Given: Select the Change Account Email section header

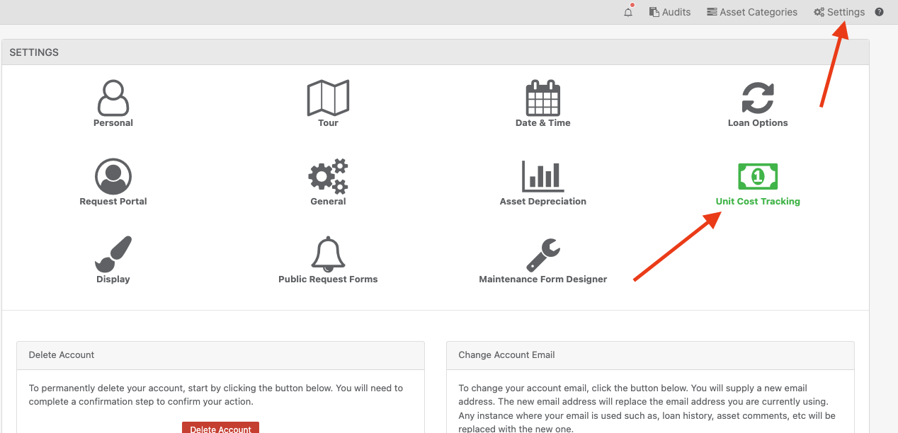Looking at the screenshot, I should (x=506, y=354).
